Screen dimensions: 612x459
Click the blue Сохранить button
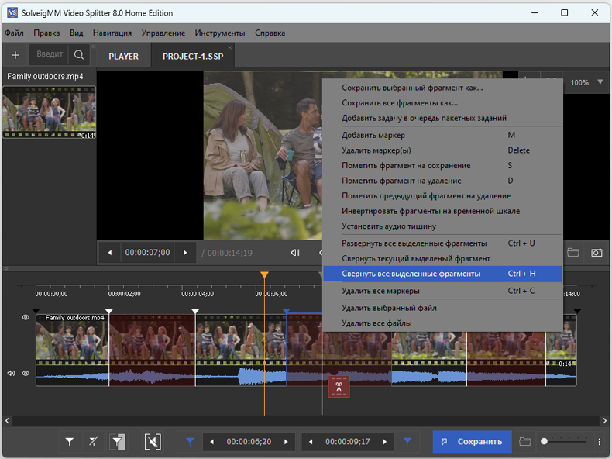[x=473, y=442]
